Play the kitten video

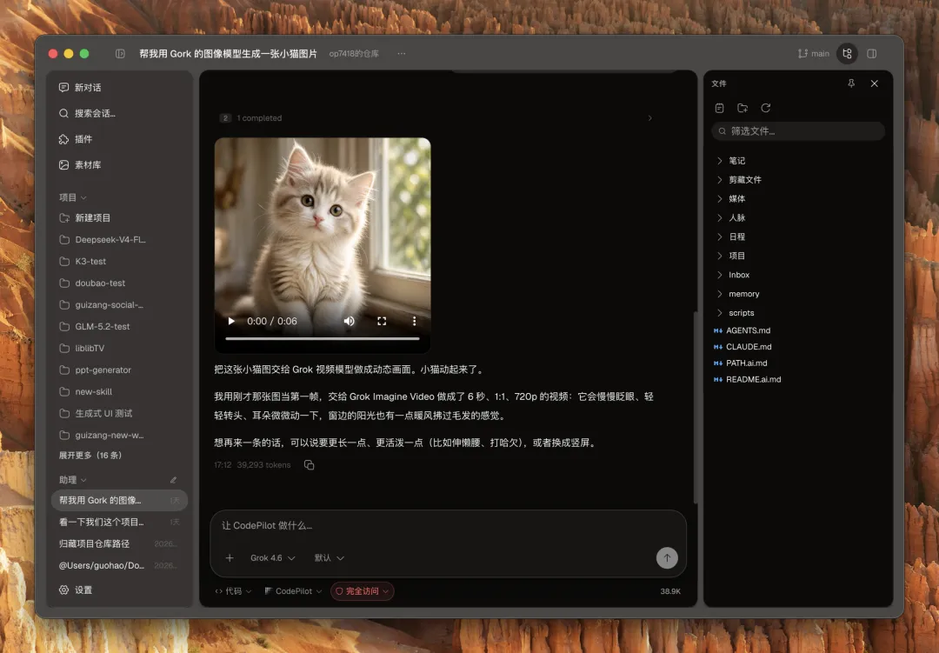click(231, 321)
